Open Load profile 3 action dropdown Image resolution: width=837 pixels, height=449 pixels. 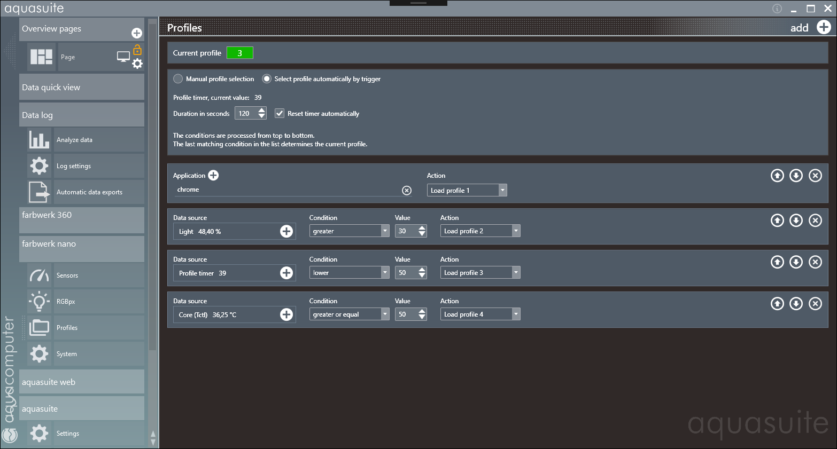click(480, 272)
